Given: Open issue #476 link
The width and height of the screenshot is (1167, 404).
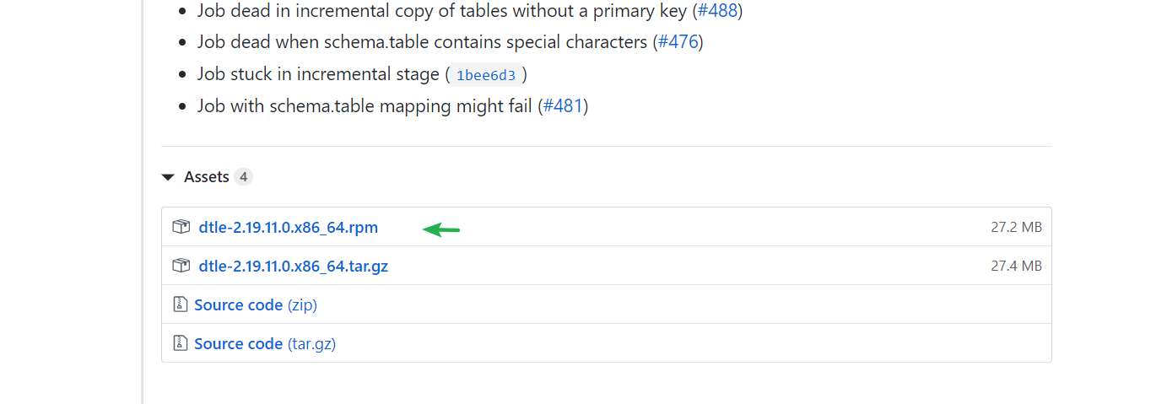Looking at the screenshot, I should pos(678,42).
